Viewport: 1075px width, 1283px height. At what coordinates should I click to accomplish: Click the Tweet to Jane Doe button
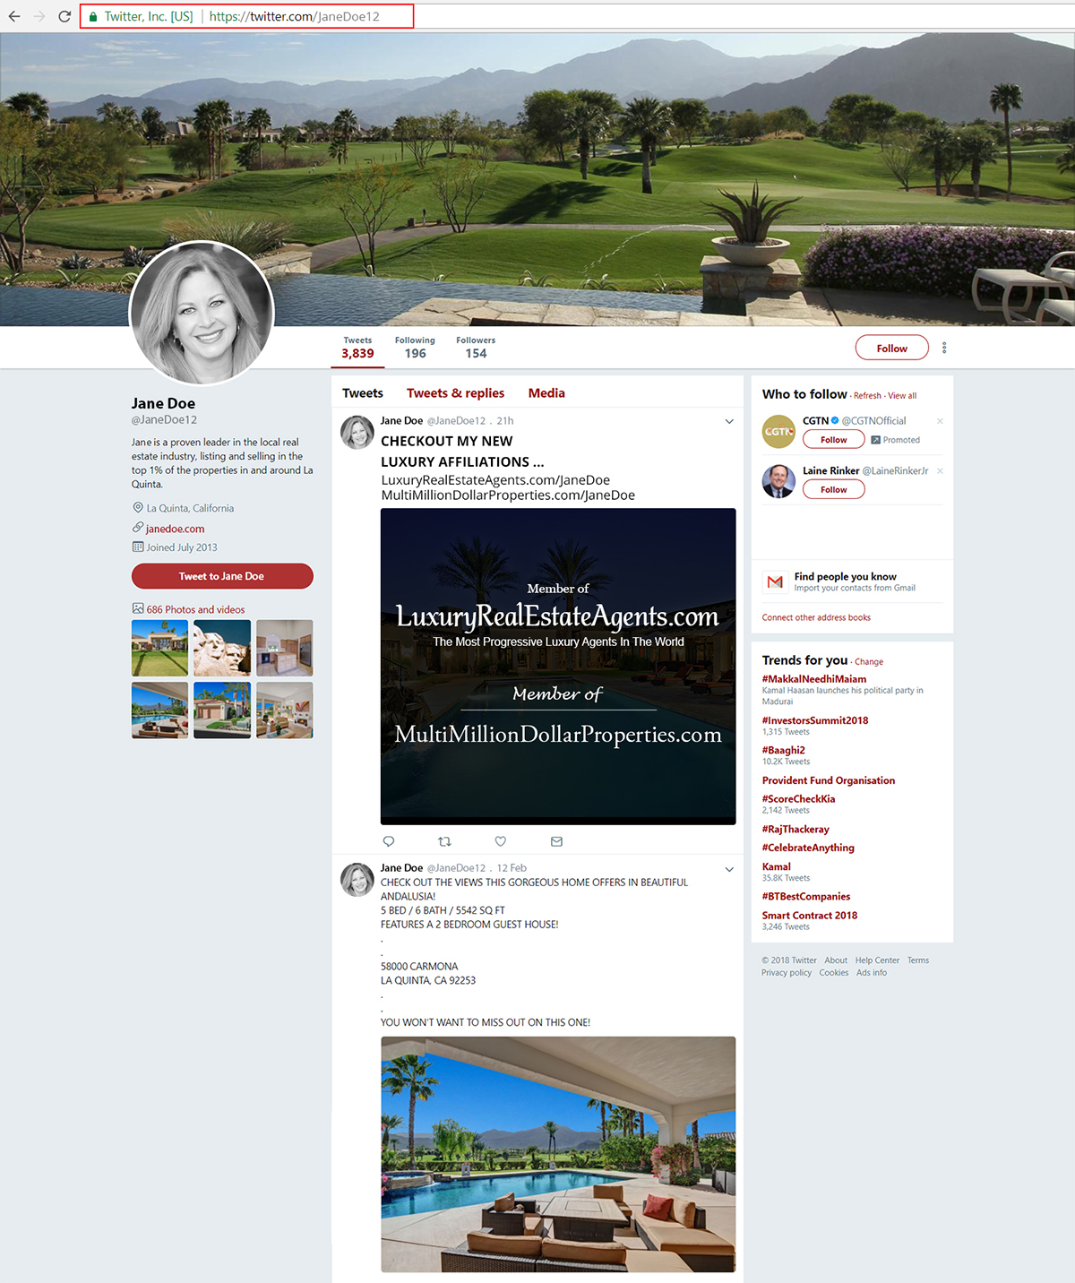222,576
